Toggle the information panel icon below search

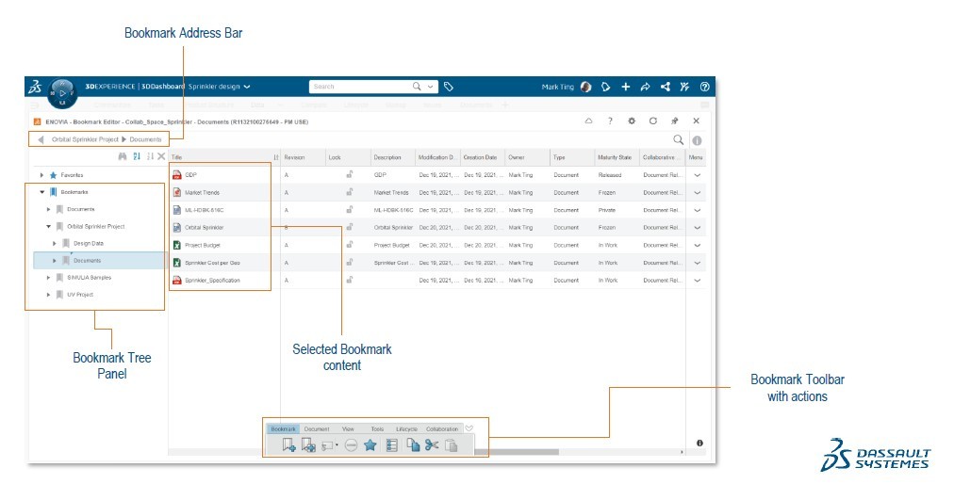tap(698, 140)
